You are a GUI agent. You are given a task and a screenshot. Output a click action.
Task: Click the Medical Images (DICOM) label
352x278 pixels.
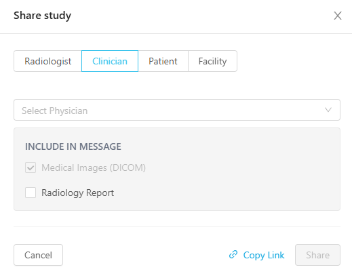(x=94, y=167)
